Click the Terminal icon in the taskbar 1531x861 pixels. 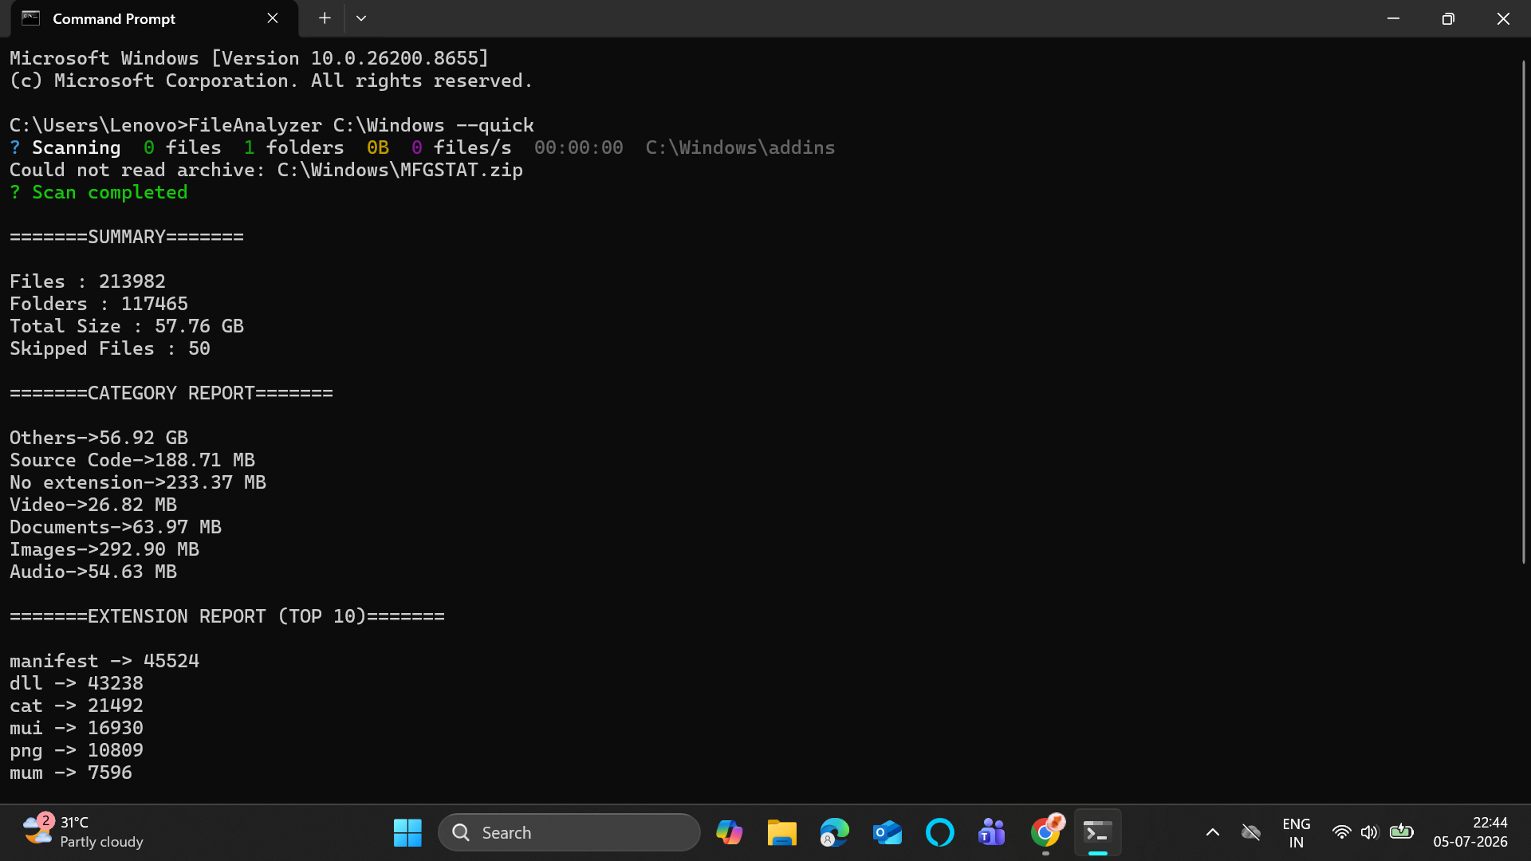pos(1098,832)
